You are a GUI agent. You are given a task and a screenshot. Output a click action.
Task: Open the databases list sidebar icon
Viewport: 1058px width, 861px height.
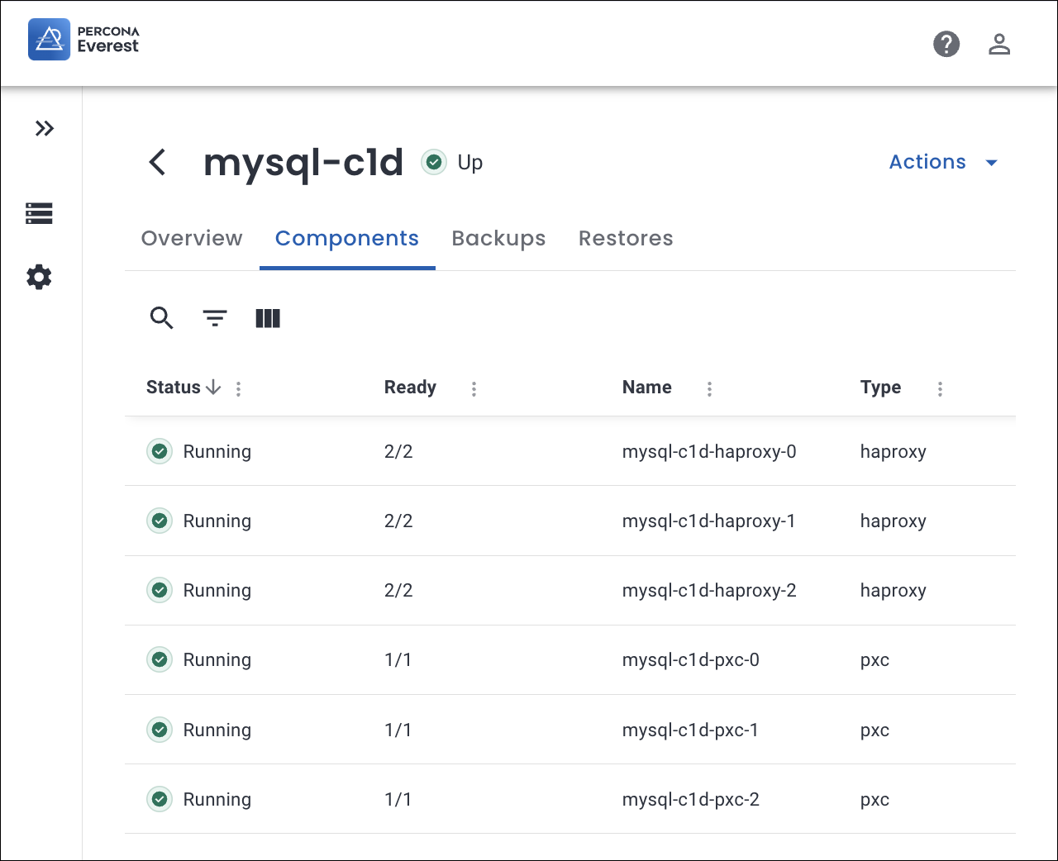click(x=39, y=213)
